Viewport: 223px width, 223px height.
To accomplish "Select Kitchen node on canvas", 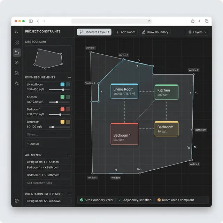I will [x=167, y=92].
